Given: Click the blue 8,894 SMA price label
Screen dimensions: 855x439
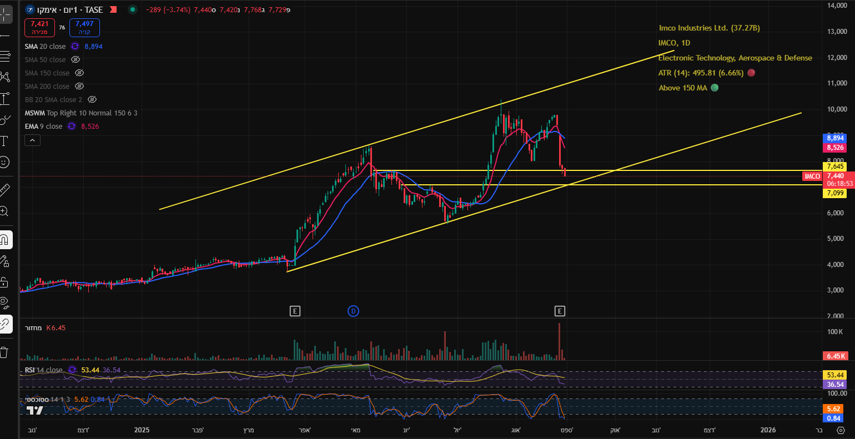Looking at the screenshot, I should tap(835, 138).
